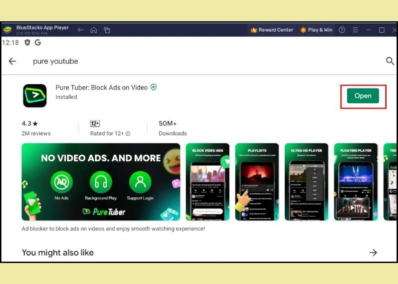Open BlueStacks recent apps view
Image resolution: width=398 pixels, height=284 pixels.
pos(107,30)
